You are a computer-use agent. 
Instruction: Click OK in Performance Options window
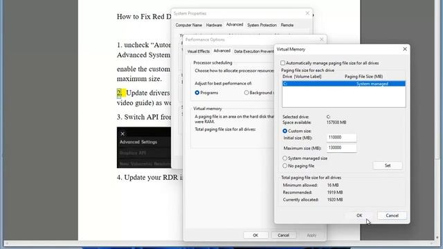pyautogui.click(x=255, y=235)
